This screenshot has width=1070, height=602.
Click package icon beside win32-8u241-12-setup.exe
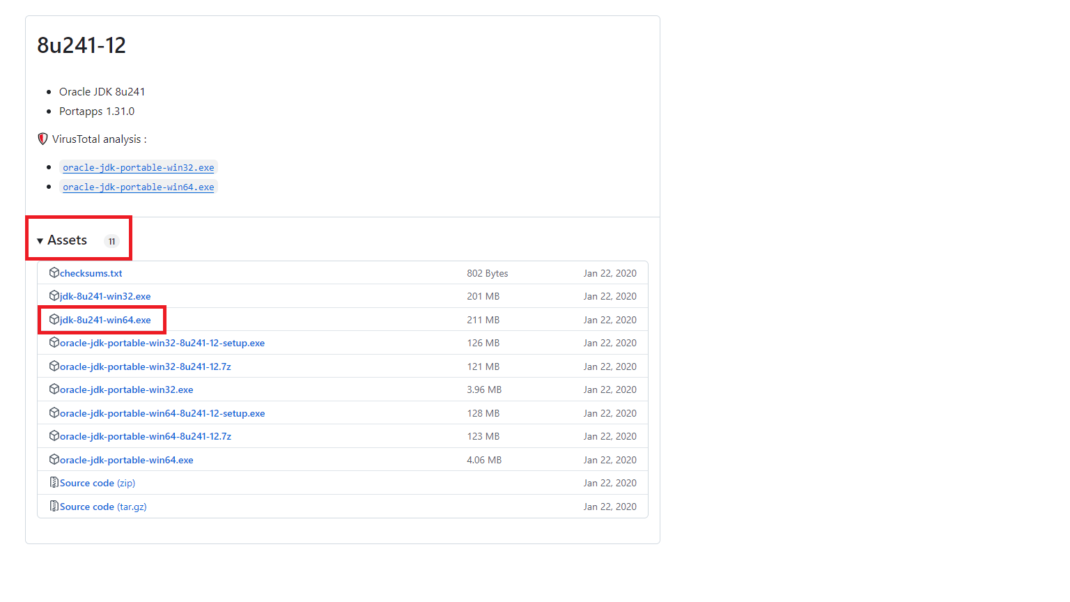tap(54, 342)
